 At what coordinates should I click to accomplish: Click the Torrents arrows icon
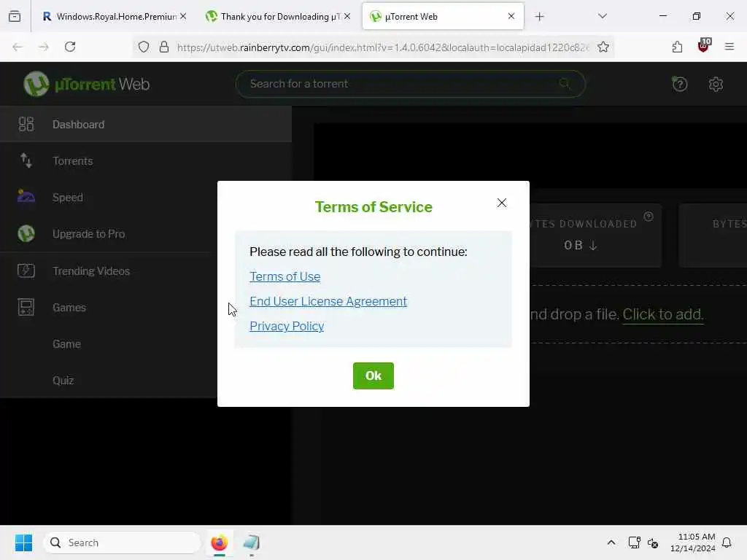tap(26, 160)
